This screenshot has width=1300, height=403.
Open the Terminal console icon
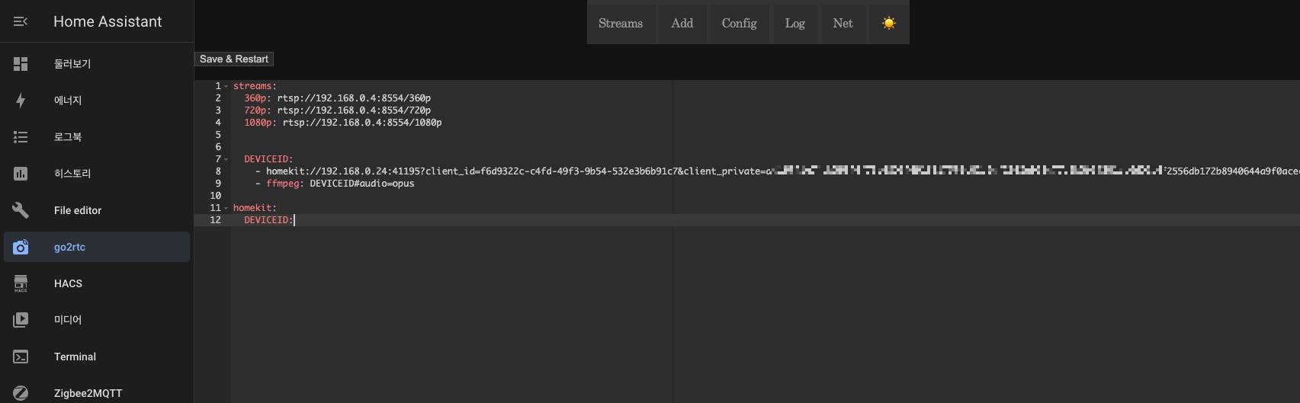[x=21, y=357]
